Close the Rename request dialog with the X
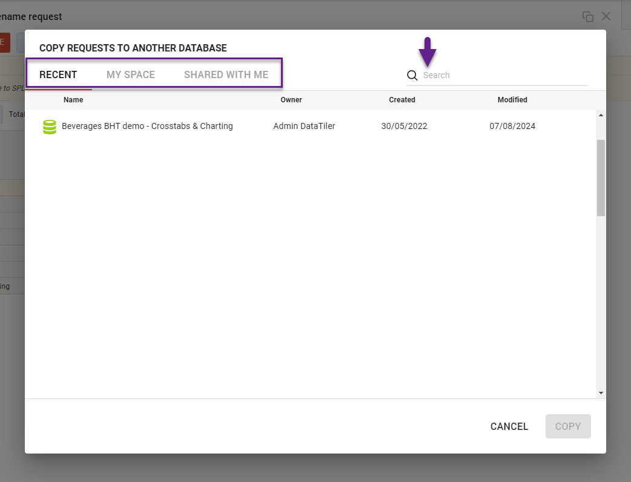Image resolution: width=631 pixels, height=482 pixels. pos(606,16)
